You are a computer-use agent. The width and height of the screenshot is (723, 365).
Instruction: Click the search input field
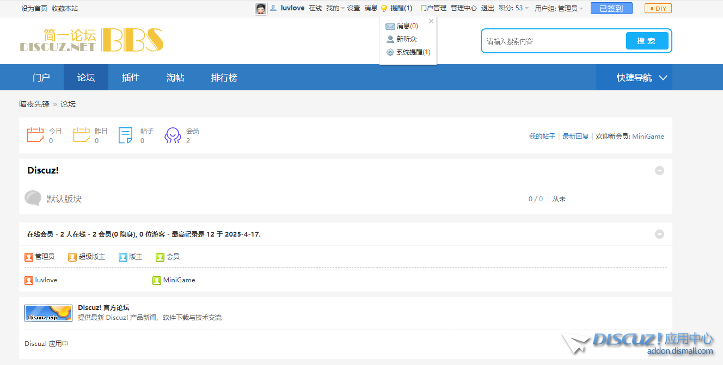(553, 41)
